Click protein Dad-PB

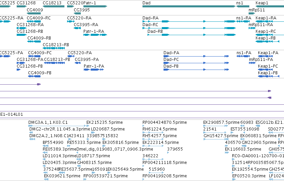196,70
